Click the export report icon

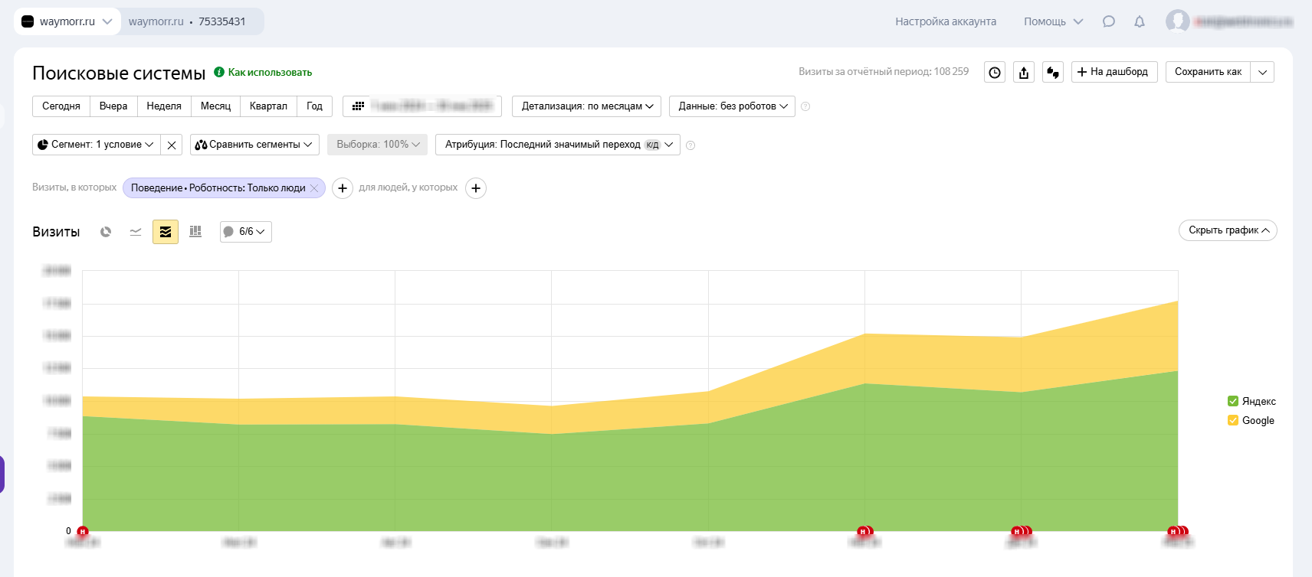(x=1024, y=73)
